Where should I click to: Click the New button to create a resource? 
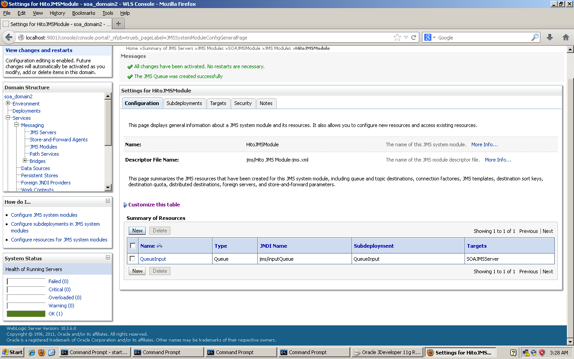tap(137, 230)
